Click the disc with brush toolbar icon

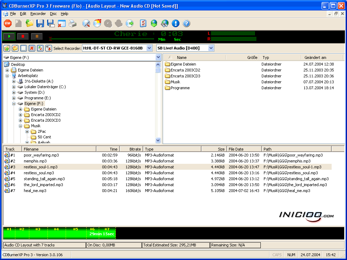(x=86, y=23)
